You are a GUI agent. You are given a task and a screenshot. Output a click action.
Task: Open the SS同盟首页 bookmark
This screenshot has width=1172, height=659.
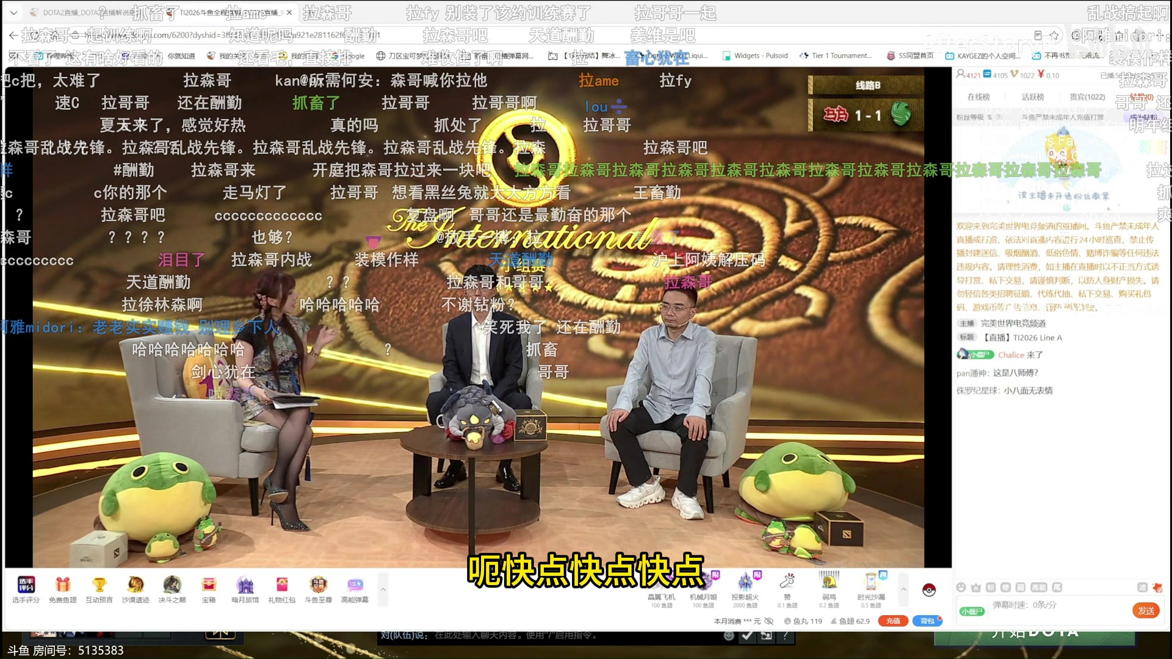(x=910, y=56)
